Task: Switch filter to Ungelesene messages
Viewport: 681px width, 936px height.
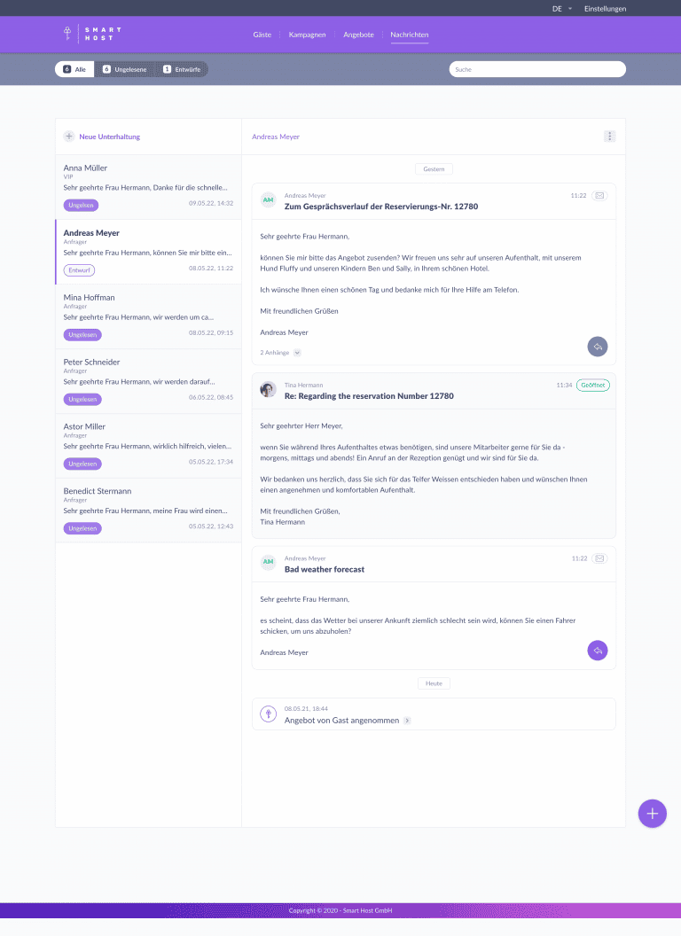Action: point(125,69)
